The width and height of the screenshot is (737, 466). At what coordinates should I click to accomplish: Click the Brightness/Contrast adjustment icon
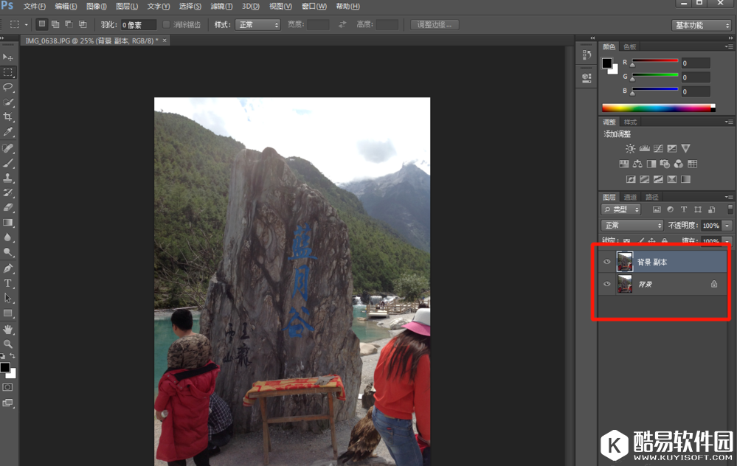[630, 149]
